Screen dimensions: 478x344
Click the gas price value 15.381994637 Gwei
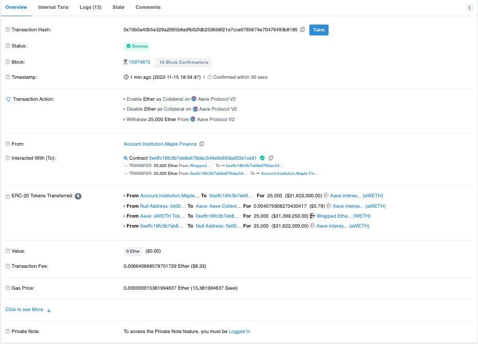click(214, 288)
